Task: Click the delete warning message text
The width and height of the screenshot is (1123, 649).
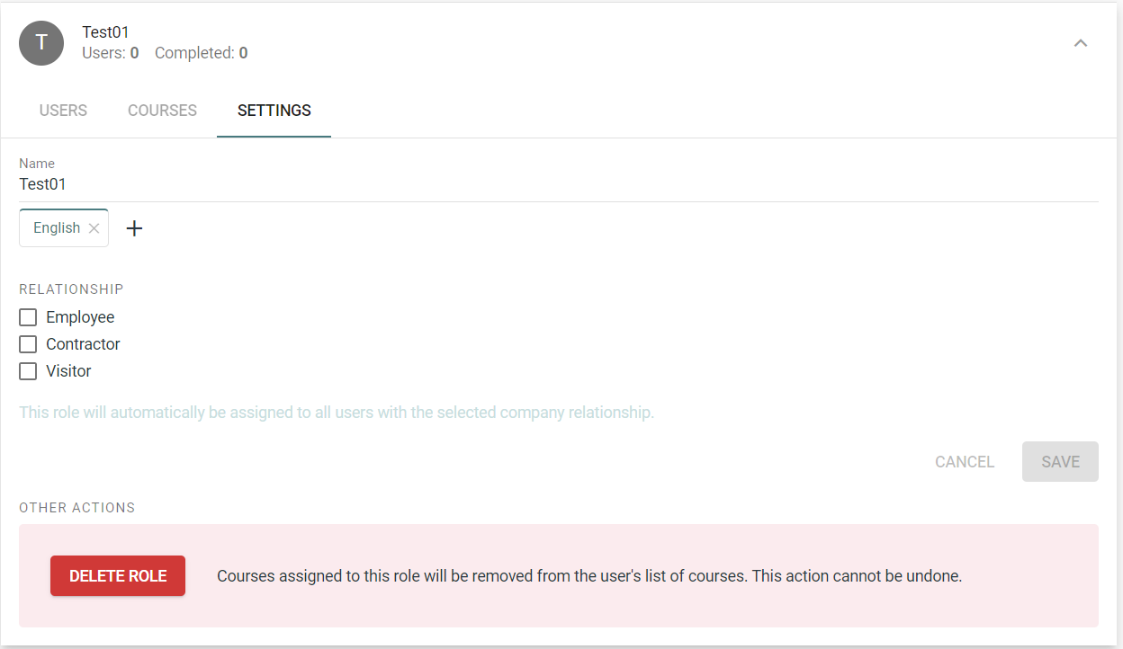Action: pyautogui.click(x=589, y=576)
